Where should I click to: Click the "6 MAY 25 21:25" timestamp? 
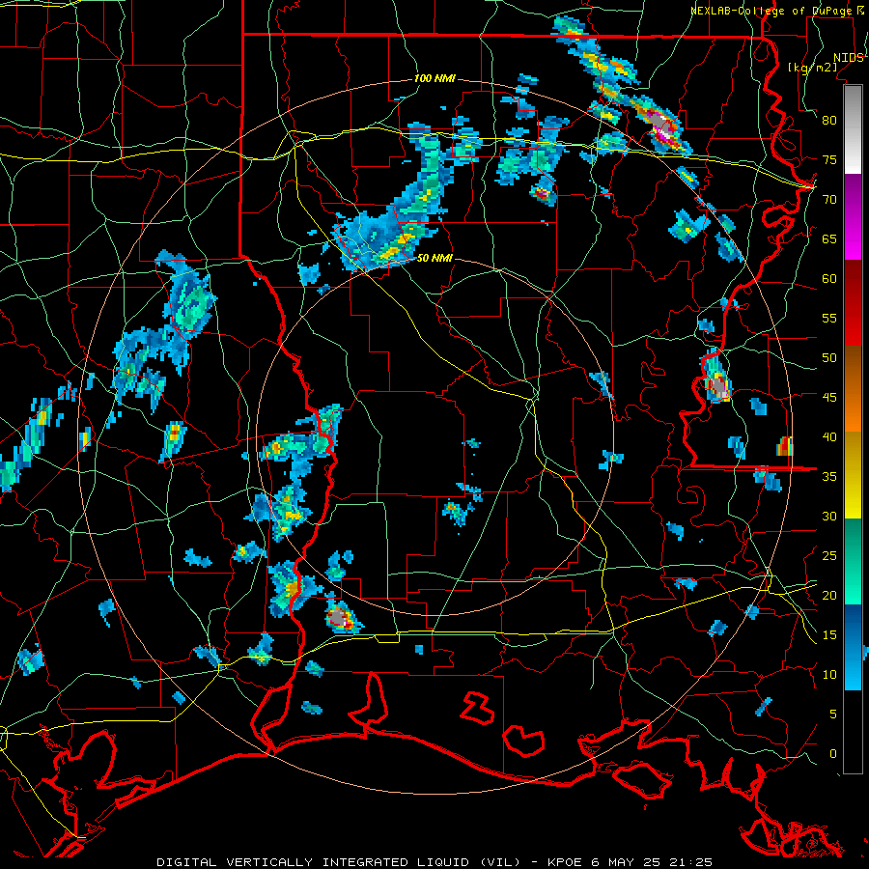pos(652,862)
